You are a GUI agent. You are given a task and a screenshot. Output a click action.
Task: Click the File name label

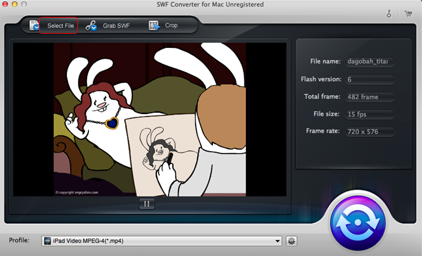pos(325,62)
